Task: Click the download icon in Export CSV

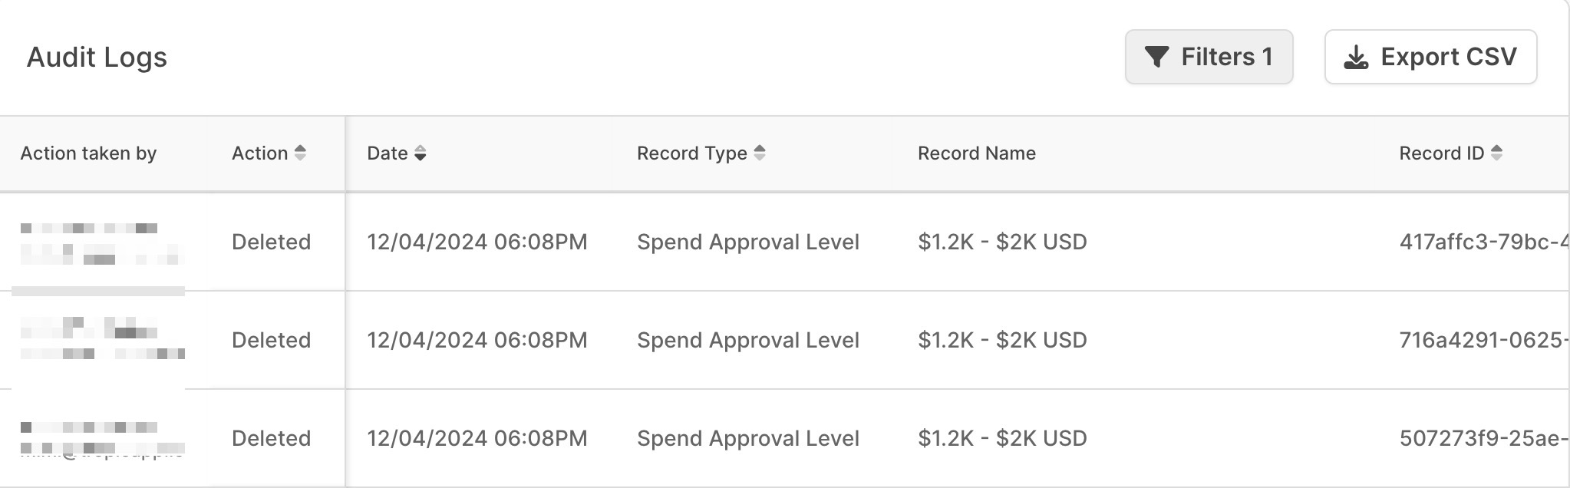Action: click(1356, 58)
